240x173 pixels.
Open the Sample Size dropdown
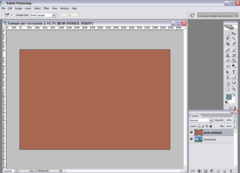tap(54, 15)
